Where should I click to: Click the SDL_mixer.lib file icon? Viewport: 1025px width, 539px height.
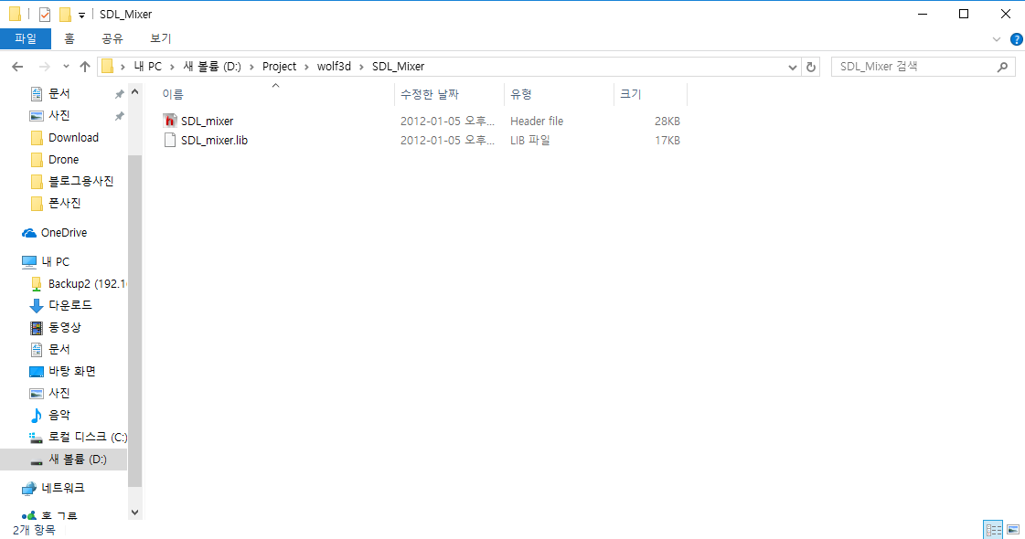pos(170,140)
